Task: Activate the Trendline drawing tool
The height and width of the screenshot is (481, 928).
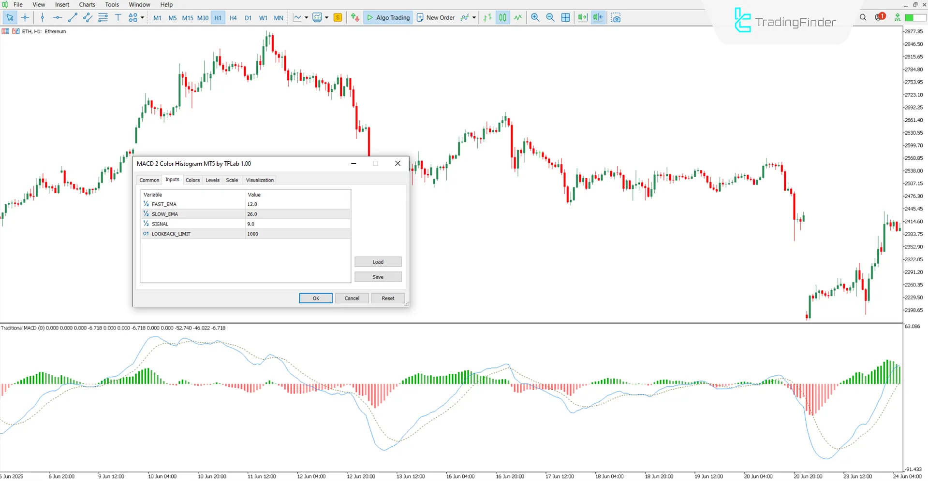Action: point(73,17)
